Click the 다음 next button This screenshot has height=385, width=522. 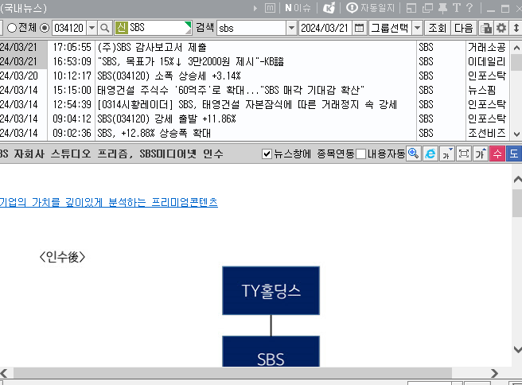click(x=464, y=28)
